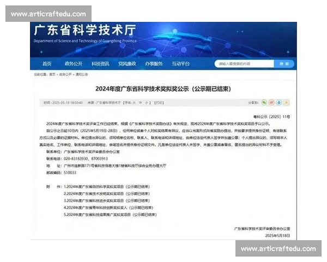Share the notice via the red Weibo icon
This screenshot has height=262, width=327.
(x=271, y=103)
